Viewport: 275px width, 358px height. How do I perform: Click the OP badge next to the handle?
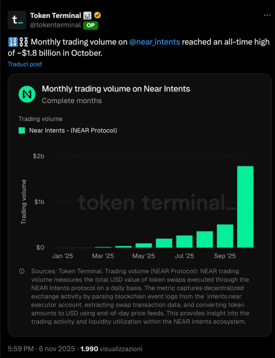pyautogui.click(x=90, y=25)
